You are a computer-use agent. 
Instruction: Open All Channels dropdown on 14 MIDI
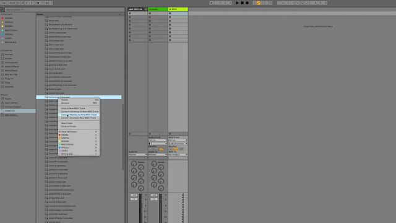[x=178, y=144]
